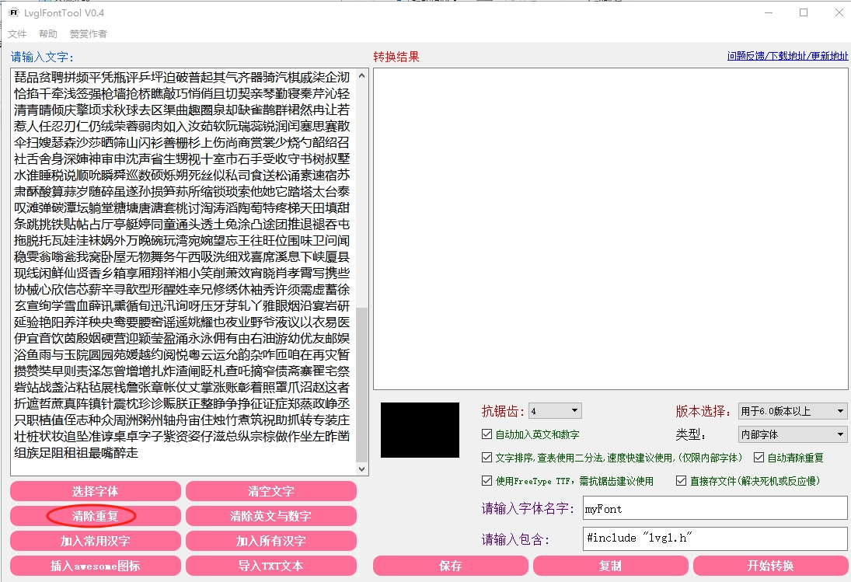Open the 问题反馈/下载地址/更新地址 link
Screen dimensions: 851x582
click(x=787, y=56)
